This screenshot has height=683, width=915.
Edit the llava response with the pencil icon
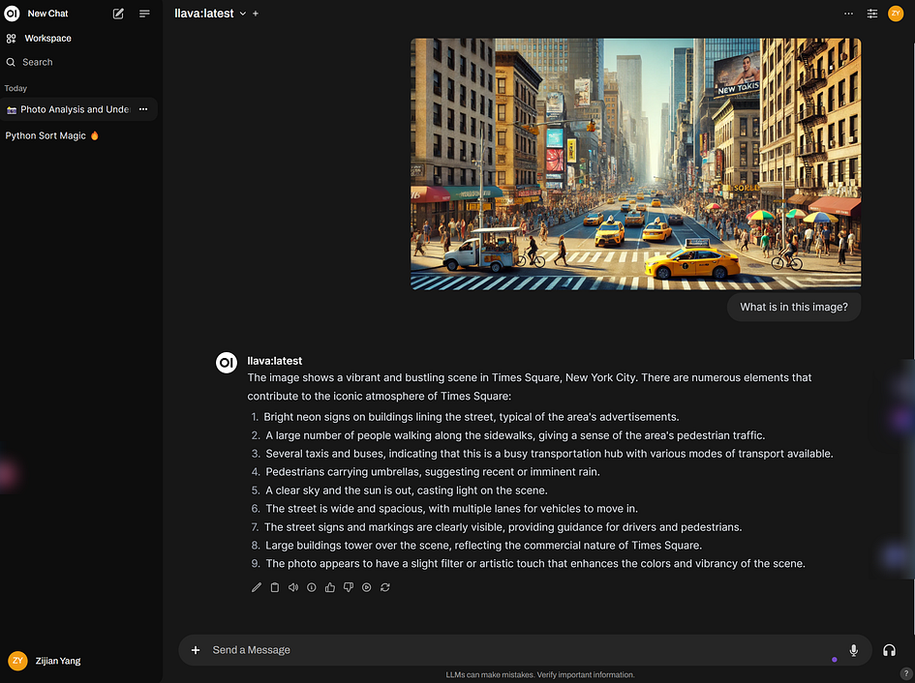(257, 587)
